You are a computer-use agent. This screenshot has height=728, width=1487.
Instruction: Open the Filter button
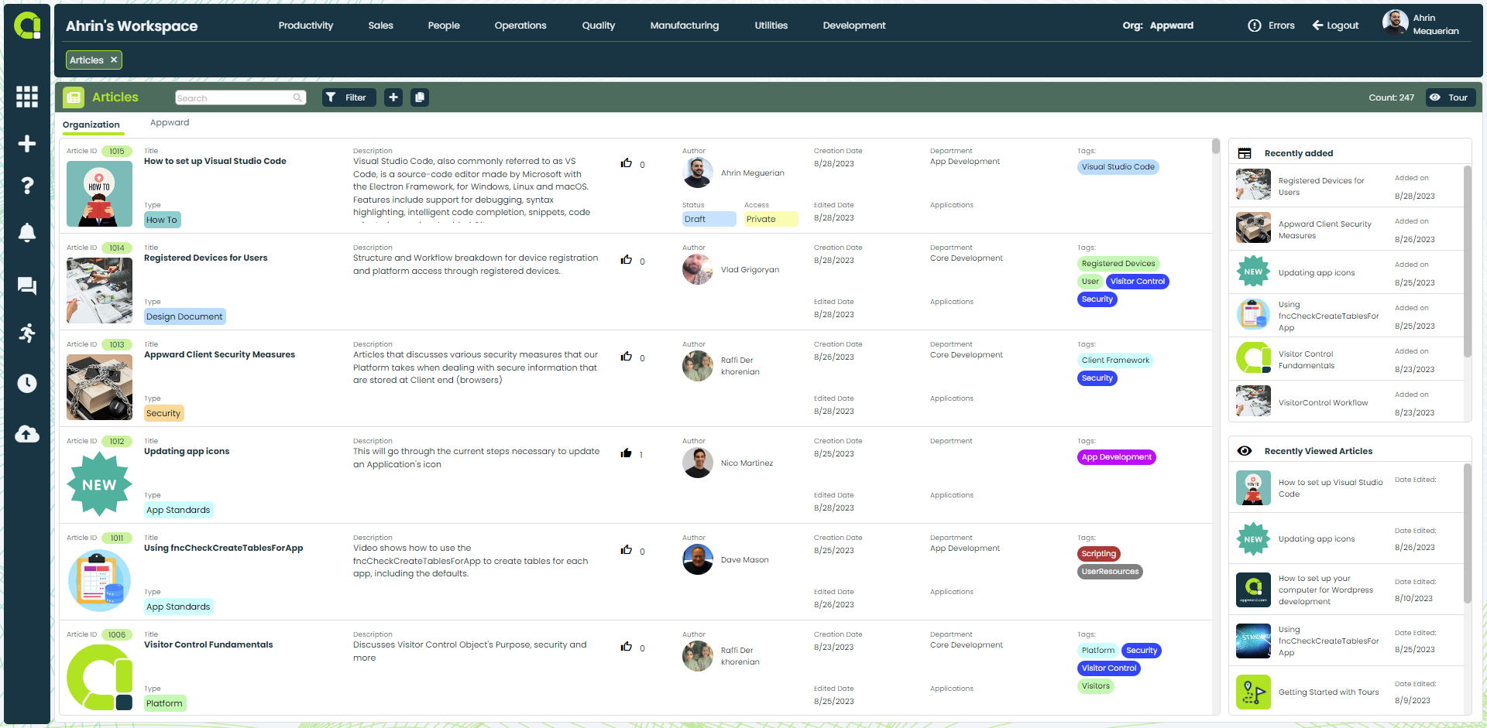click(348, 97)
